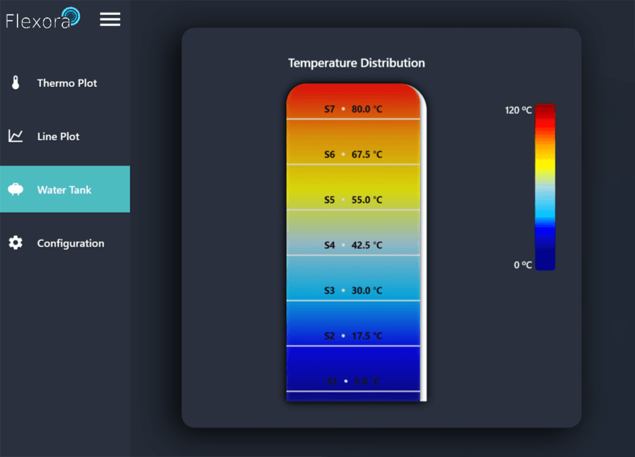The image size is (635, 457).
Task: Open the Configuration menu entry
Action: [70, 243]
